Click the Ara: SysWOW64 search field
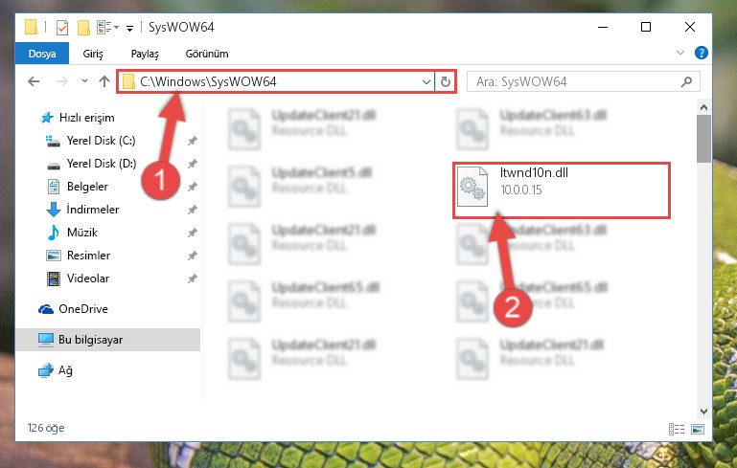 577,82
